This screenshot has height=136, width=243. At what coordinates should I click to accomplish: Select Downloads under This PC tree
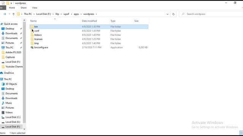click(x=11, y=98)
